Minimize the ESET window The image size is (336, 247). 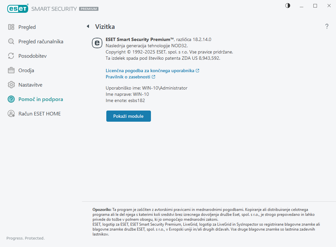coord(302,6)
